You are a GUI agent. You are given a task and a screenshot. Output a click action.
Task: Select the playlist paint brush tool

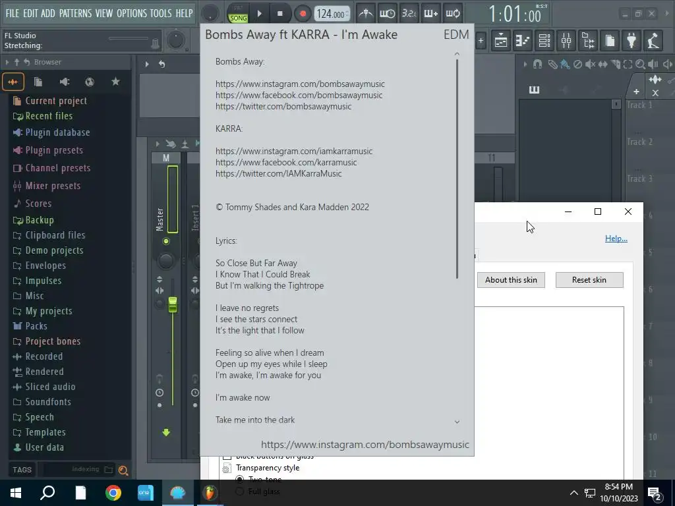point(565,65)
